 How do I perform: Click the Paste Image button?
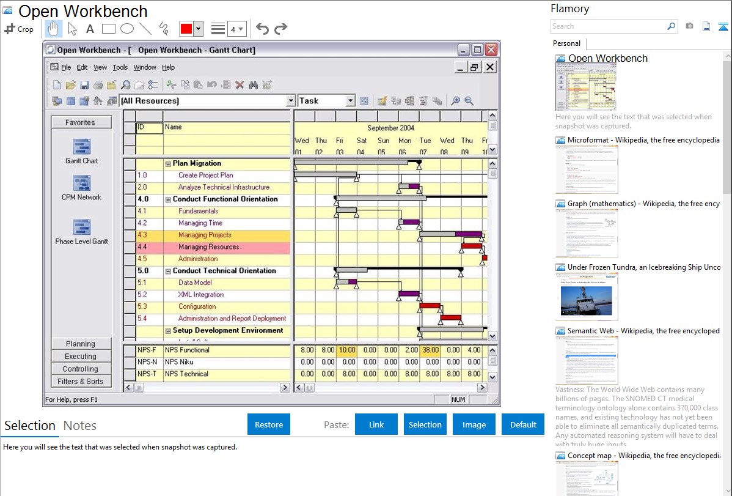coord(474,424)
